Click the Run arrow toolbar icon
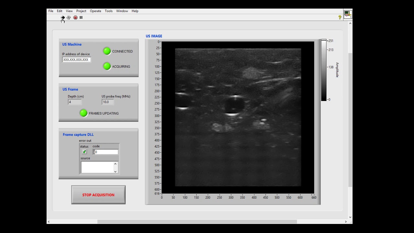The height and width of the screenshot is (233, 414). click(63, 17)
